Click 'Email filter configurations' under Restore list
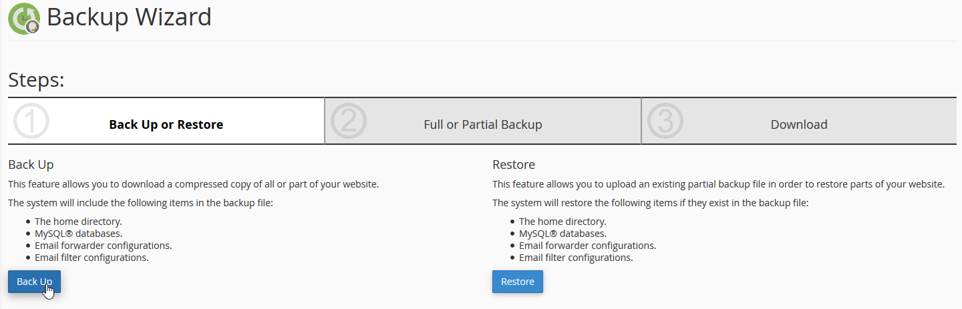 (575, 258)
